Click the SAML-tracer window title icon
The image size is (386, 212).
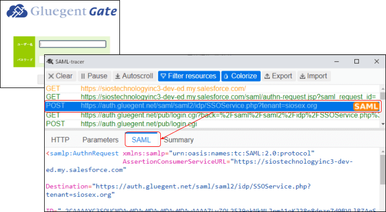[50, 61]
